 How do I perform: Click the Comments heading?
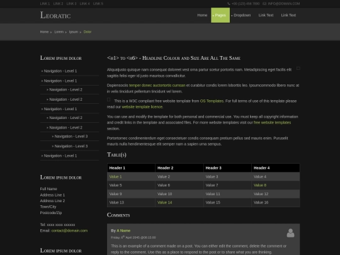(118, 215)
